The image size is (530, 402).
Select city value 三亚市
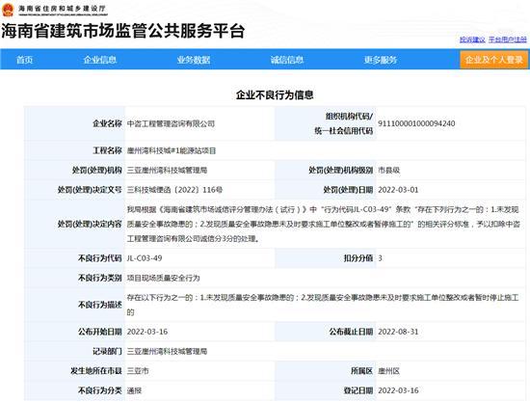tap(138, 371)
